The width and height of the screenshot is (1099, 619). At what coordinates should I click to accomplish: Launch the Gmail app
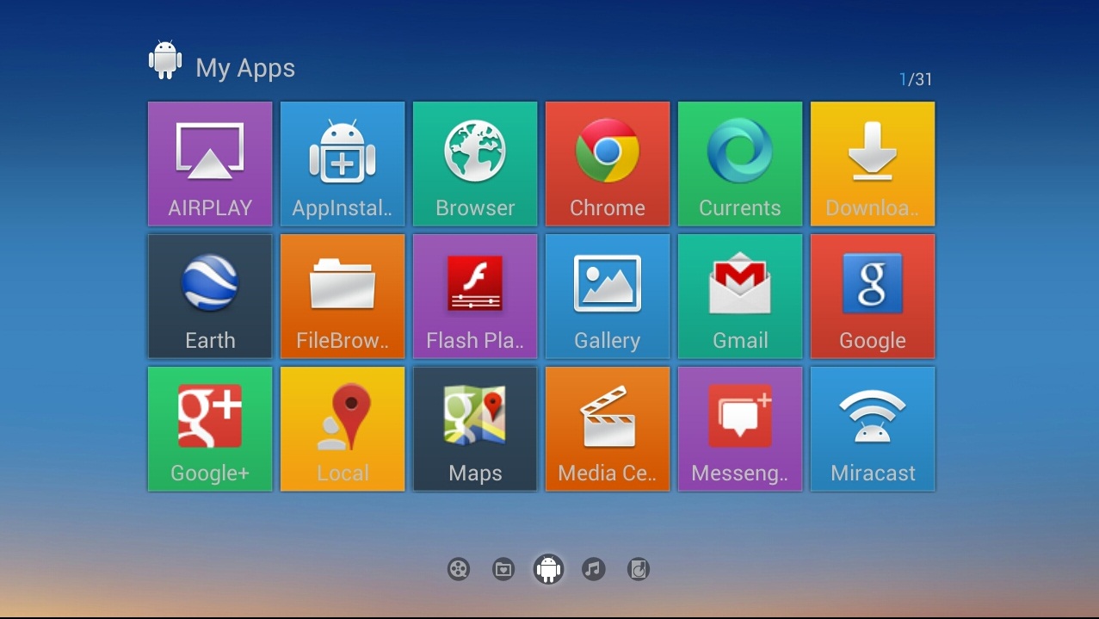[x=740, y=296]
